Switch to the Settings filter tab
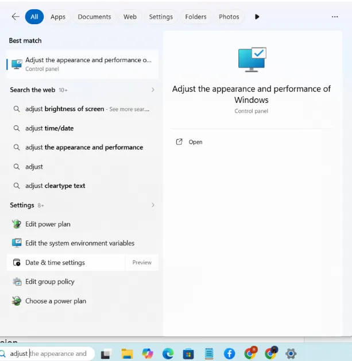352x361 pixels. (x=161, y=17)
